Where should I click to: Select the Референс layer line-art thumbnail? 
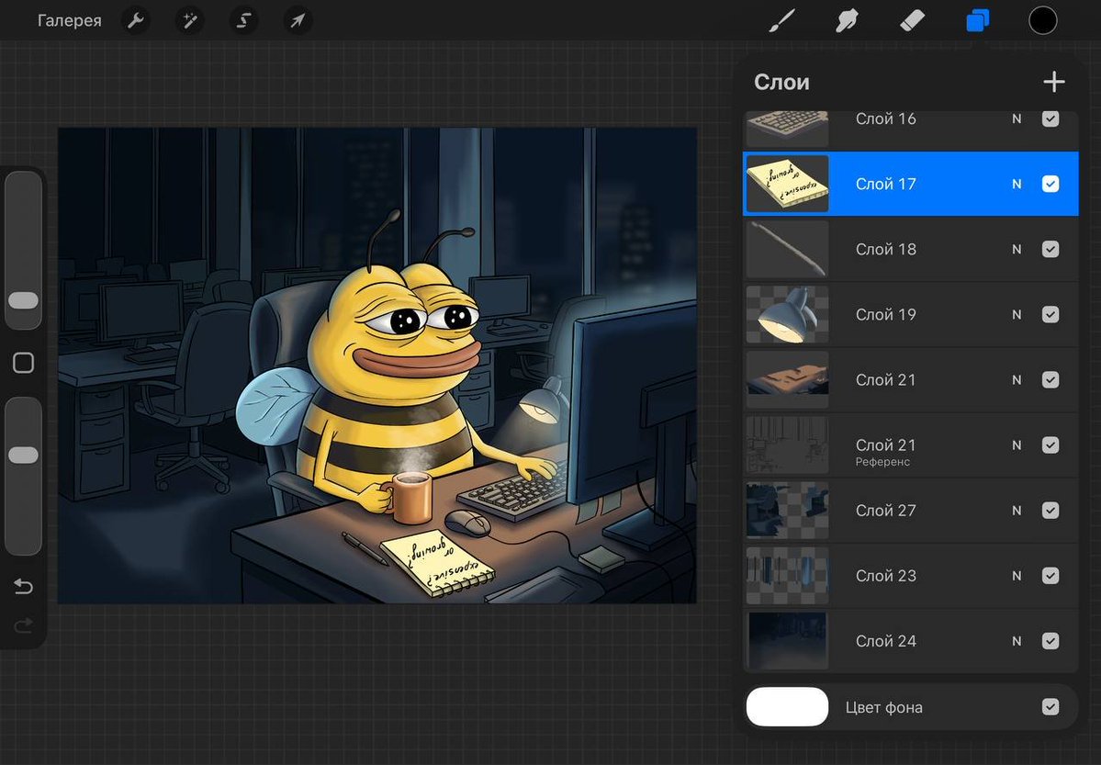point(787,445)
